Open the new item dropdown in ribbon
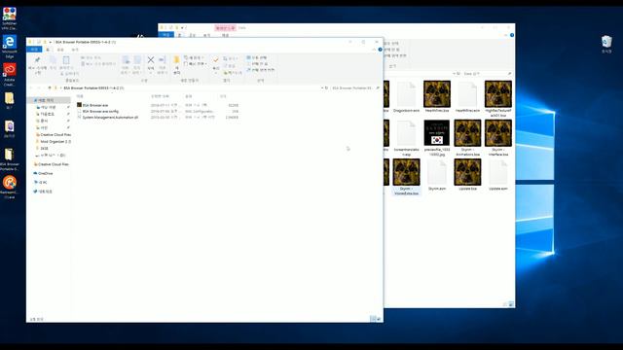Viewport: 623px width, 350px height. click(x=194, y=58)
